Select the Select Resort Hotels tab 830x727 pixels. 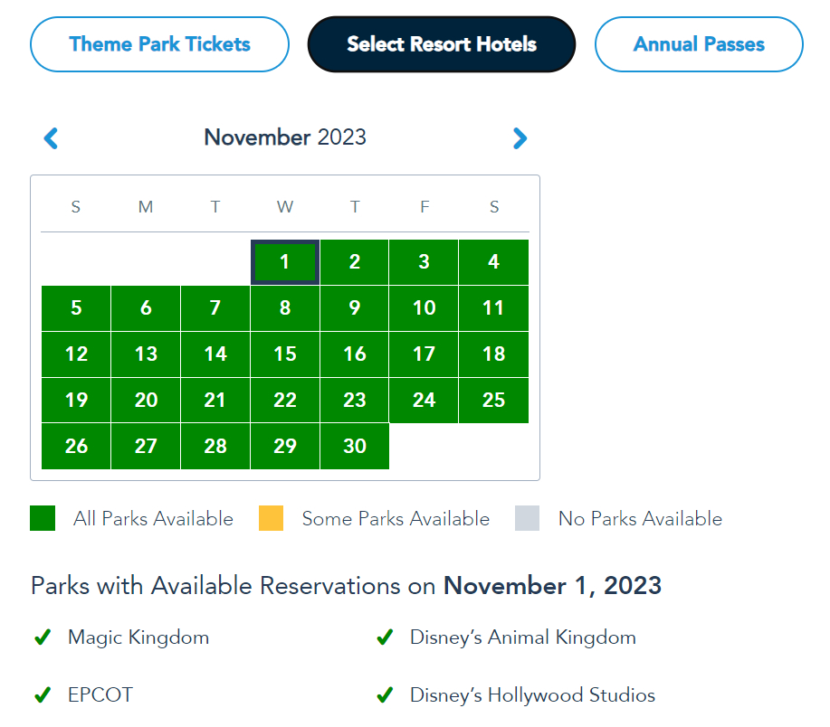coord(442,44)
